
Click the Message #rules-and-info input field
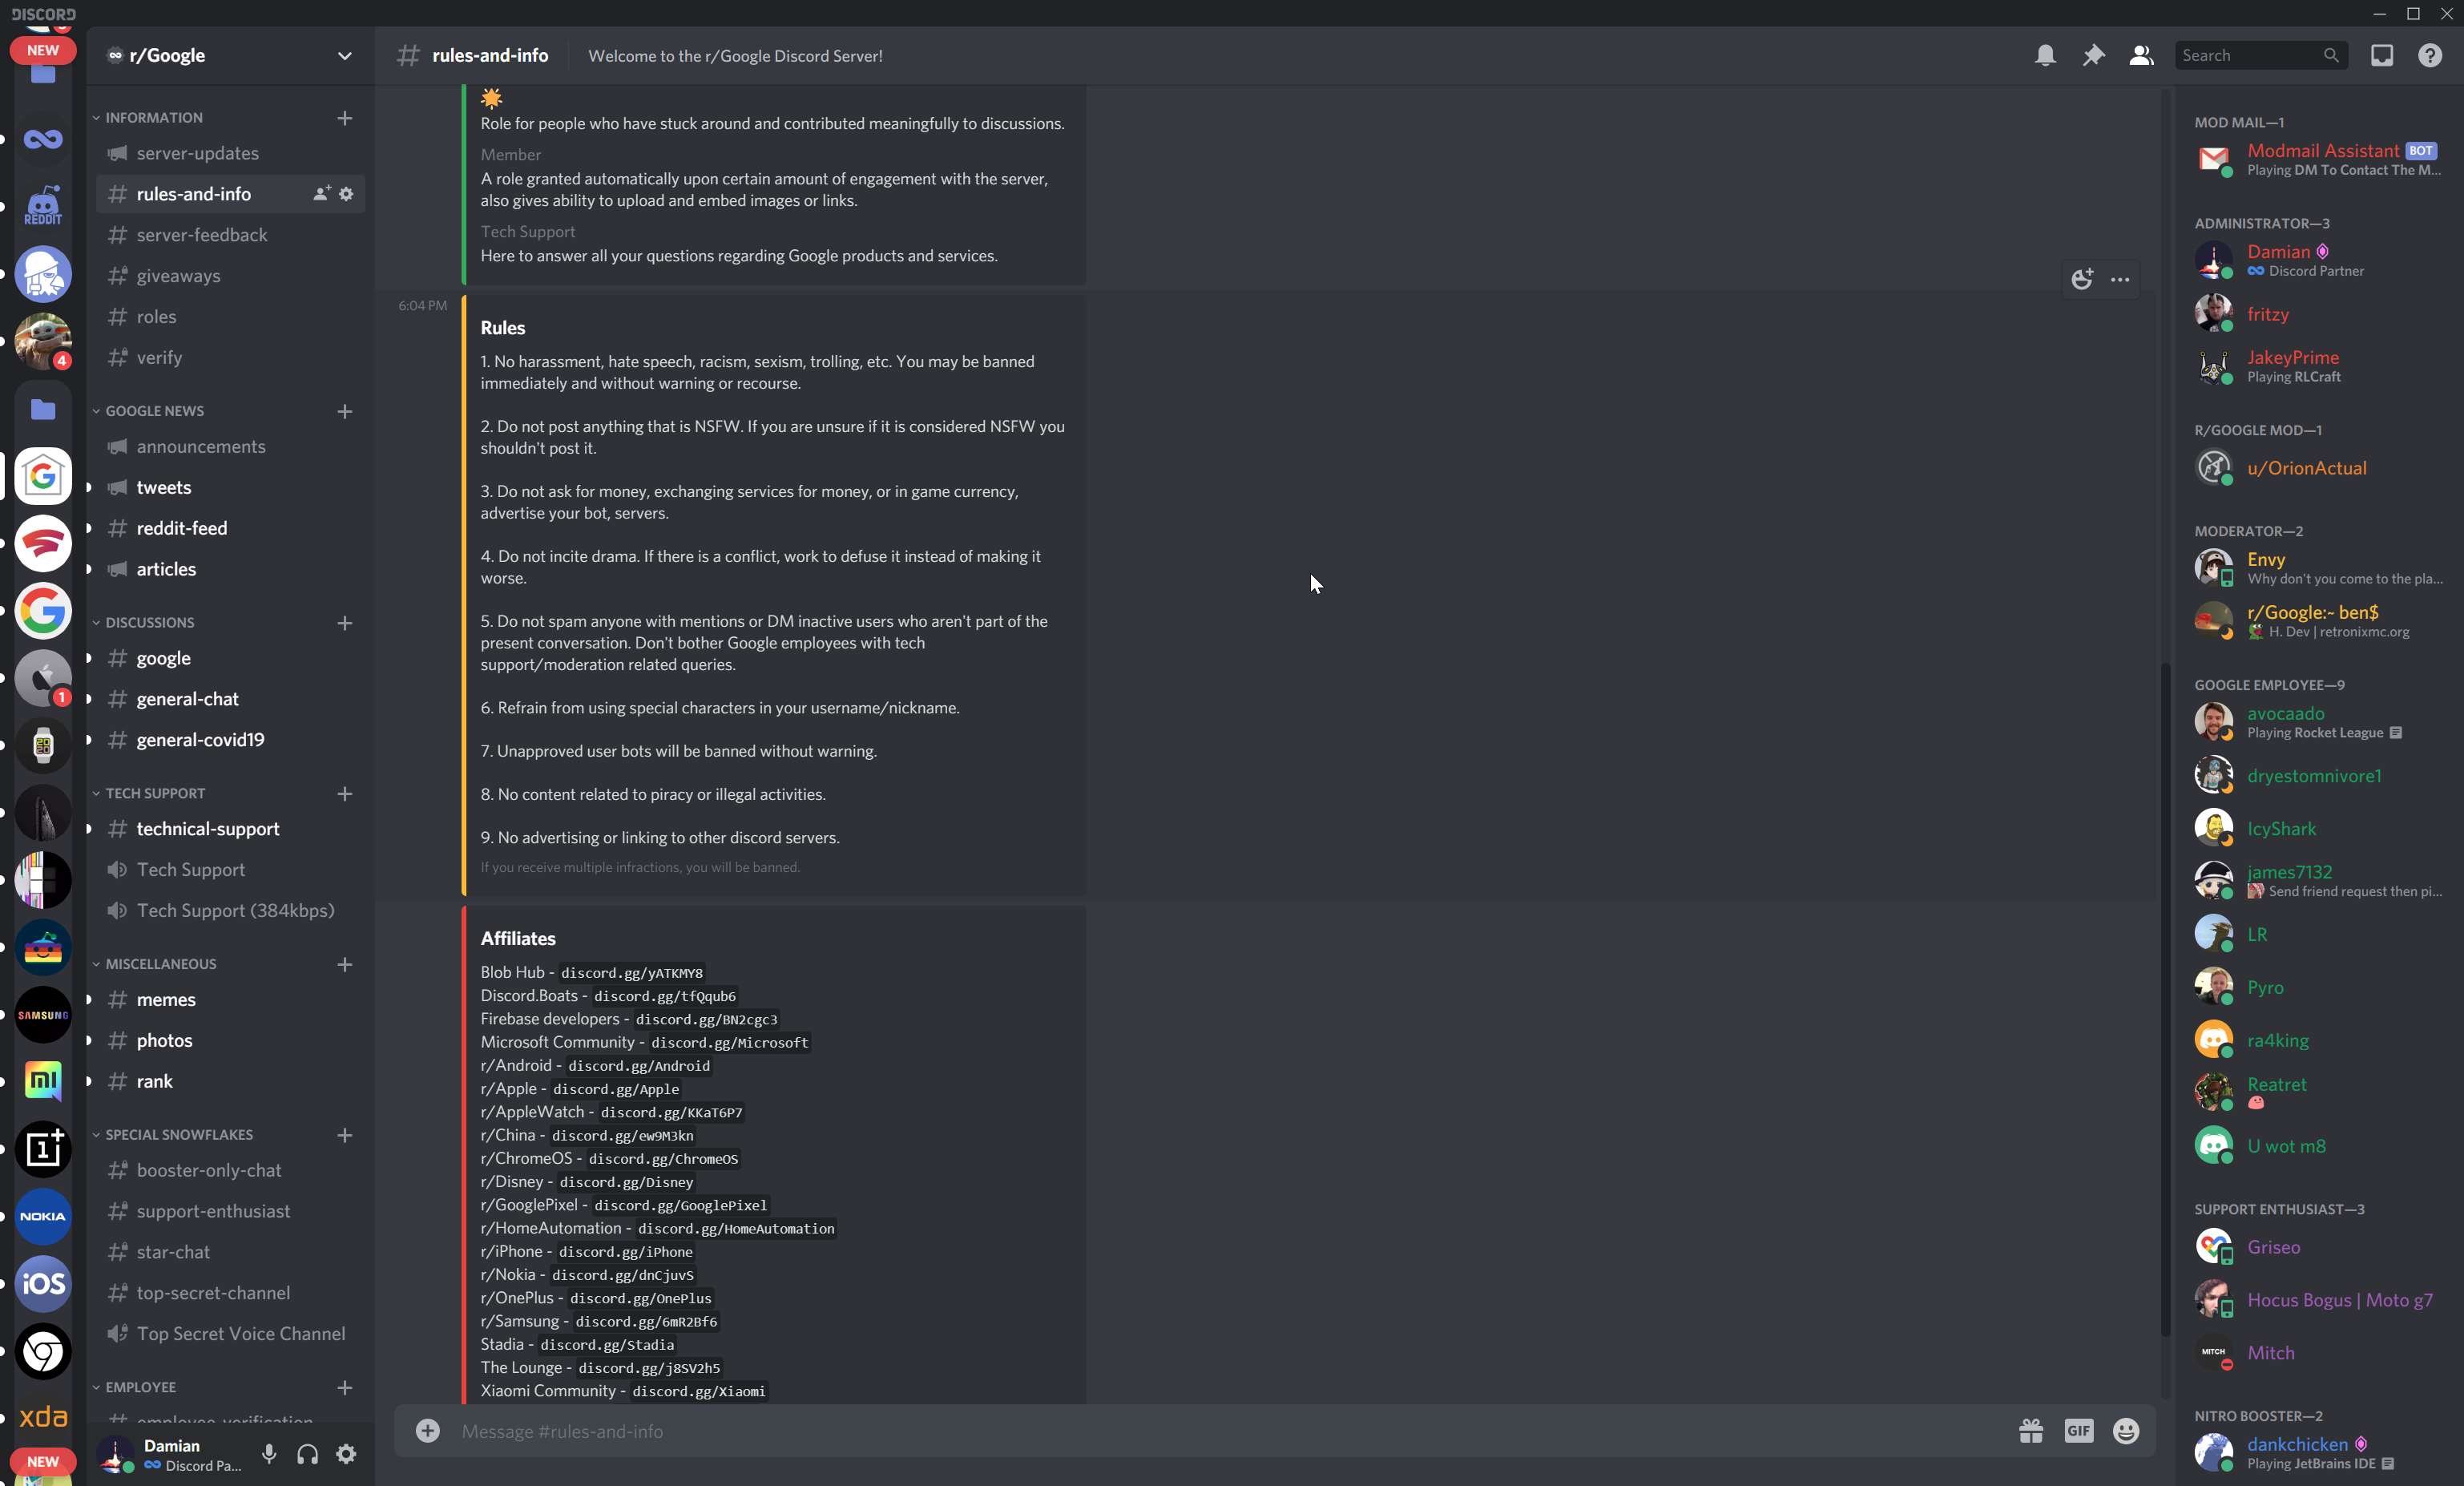point(1200,1431)
